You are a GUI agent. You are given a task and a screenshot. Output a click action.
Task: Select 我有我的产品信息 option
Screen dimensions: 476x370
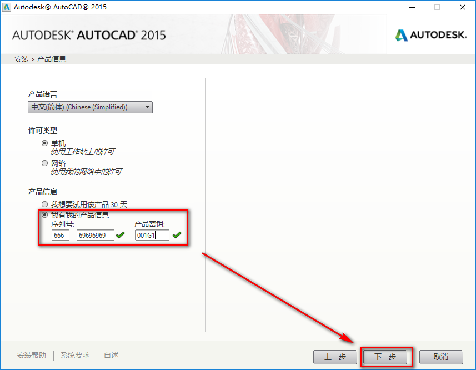[44, 215]
